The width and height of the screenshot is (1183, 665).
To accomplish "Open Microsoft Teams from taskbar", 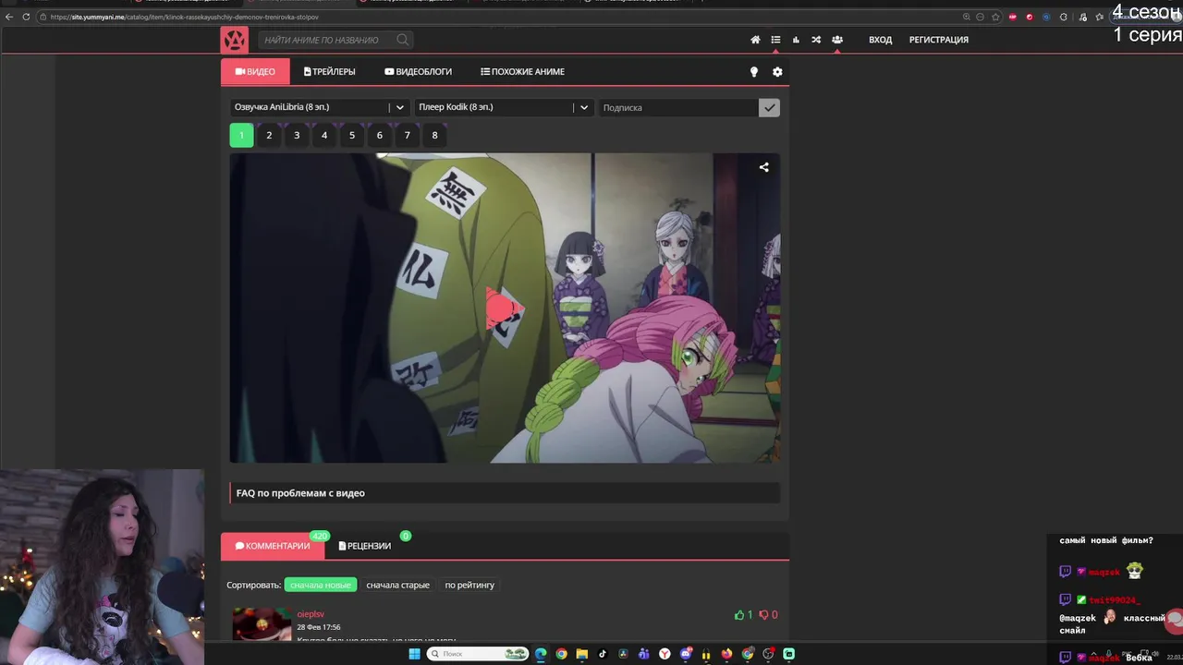I will tap(644, 654).
